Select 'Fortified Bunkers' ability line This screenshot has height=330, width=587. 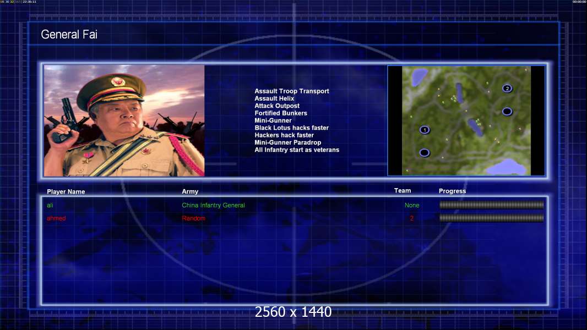(281, 113)
